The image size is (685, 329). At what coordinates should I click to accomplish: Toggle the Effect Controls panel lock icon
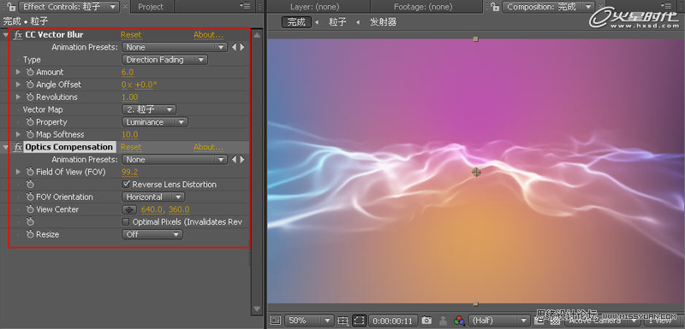pos(10,7)
